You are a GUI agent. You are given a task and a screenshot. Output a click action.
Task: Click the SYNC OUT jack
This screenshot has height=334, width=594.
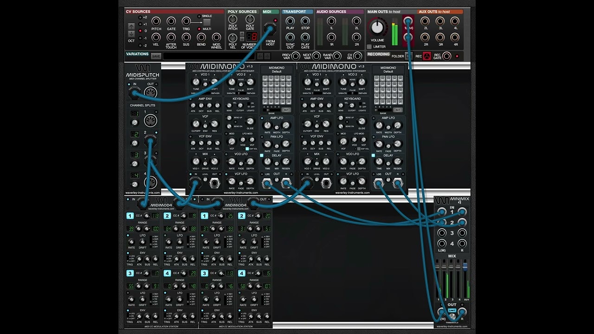click(x=290, y=37)
